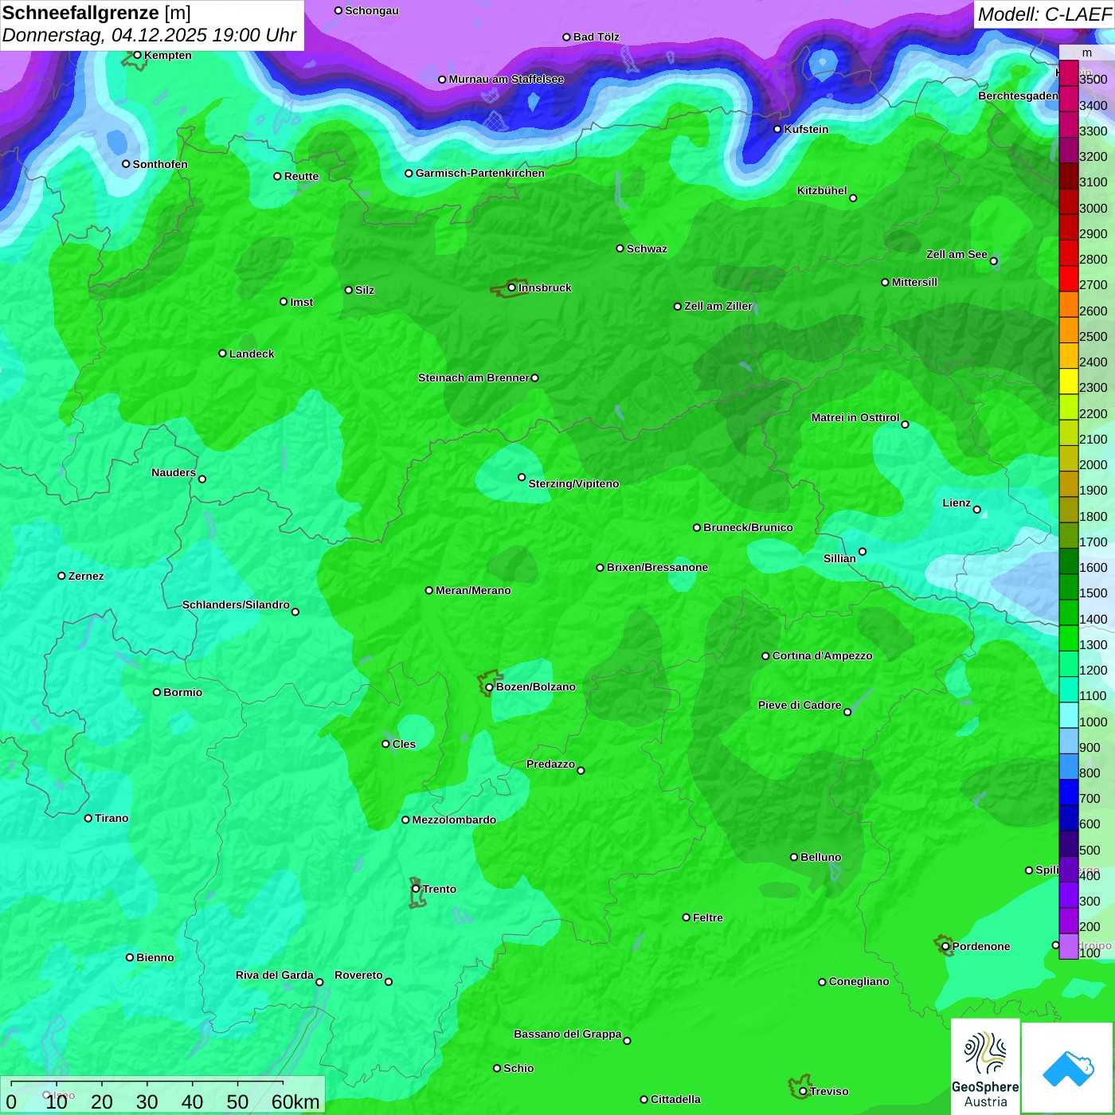Click the Zell am Ziller label

point(718,306)
